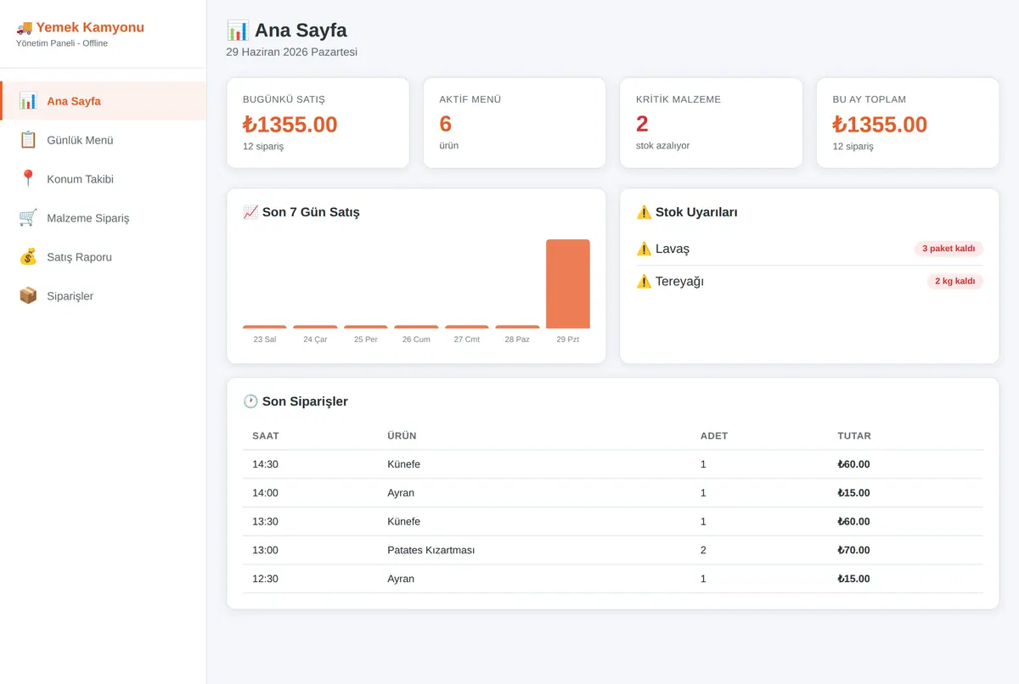Click the bar chart icon beside Ana Sayfa in sidebar
Screen dimensions: 1019x684
(28, 101)
